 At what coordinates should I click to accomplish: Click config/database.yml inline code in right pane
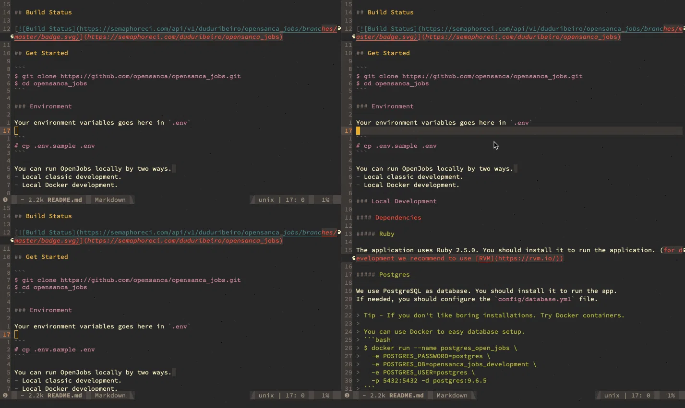pyautogui.click(x=535, y=299)
